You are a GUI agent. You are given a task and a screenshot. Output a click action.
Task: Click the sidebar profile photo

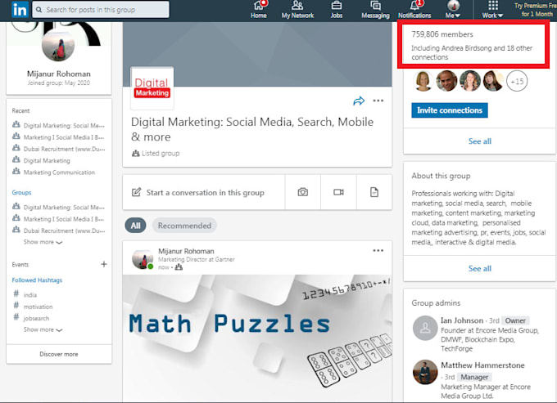pyautogui.click(x=58, y=44)
